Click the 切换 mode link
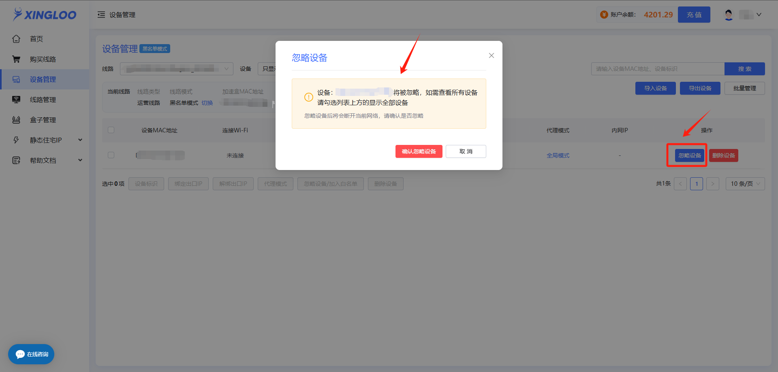 (x=207, y=103)
